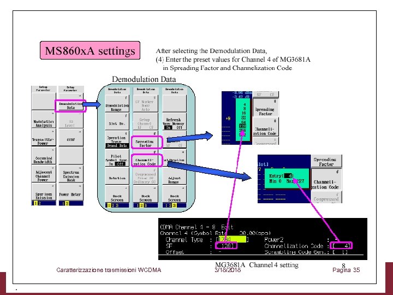
Task: Click 'MG3681A Channel 4 setting' caption
Action: (257, 265)
